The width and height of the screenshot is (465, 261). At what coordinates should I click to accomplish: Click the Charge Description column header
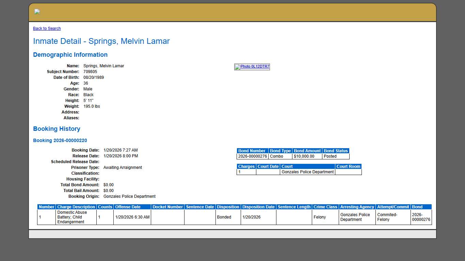pos(76,207)
